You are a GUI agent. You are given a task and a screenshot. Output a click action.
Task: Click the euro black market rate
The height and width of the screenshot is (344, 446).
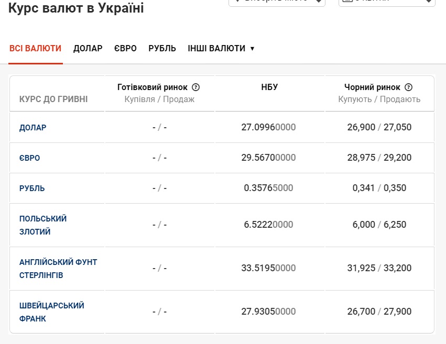tap(379, 158)
